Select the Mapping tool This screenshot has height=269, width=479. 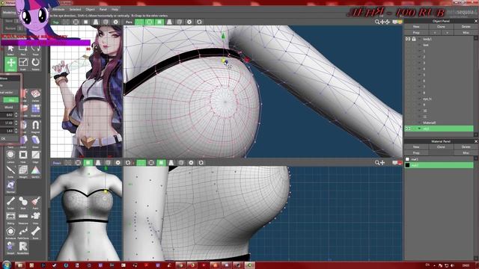pyautogui.click(x=10, y=218)
